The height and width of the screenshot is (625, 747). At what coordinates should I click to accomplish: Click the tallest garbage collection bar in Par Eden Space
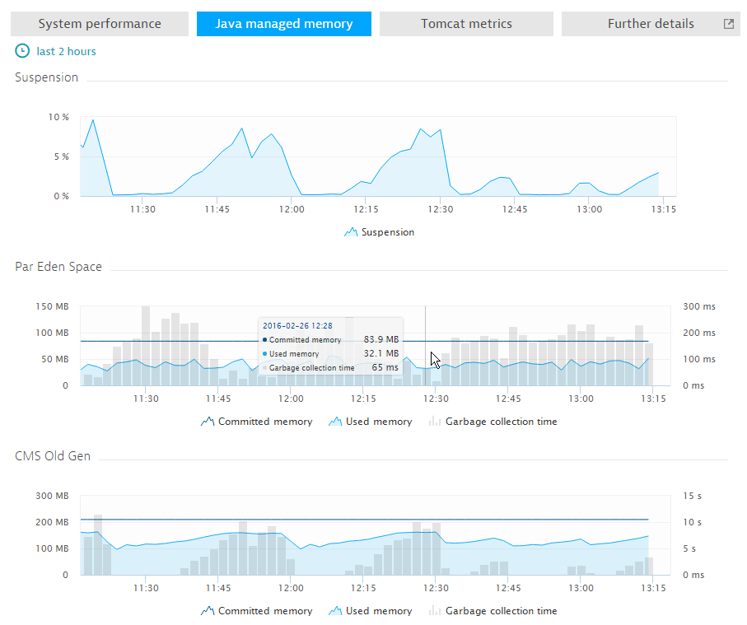(146, 346)
